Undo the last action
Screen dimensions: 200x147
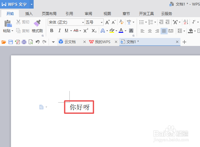pyautogui.click(x=38, y=42)
